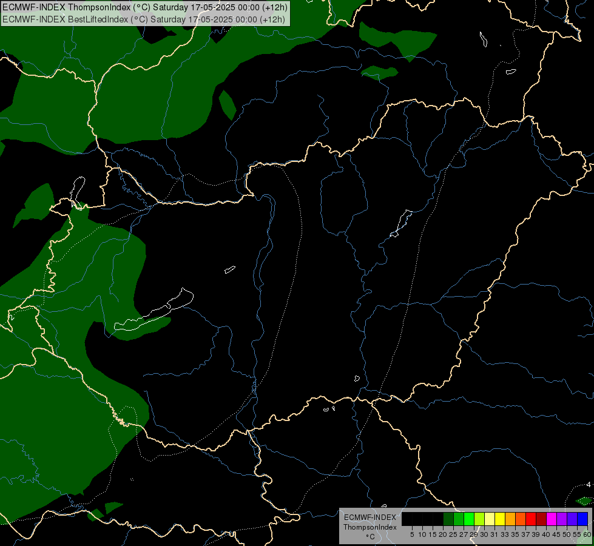Image resolution: width=594 pixels, height=546 pixels.
Task: Click the legend tick label 5
Action: (x=412, y=534)
